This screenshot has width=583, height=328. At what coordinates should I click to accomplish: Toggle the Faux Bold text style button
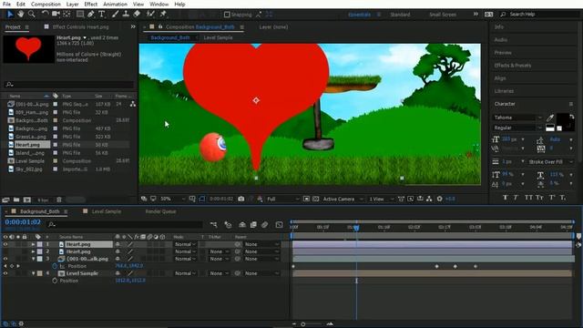[506, 198]
